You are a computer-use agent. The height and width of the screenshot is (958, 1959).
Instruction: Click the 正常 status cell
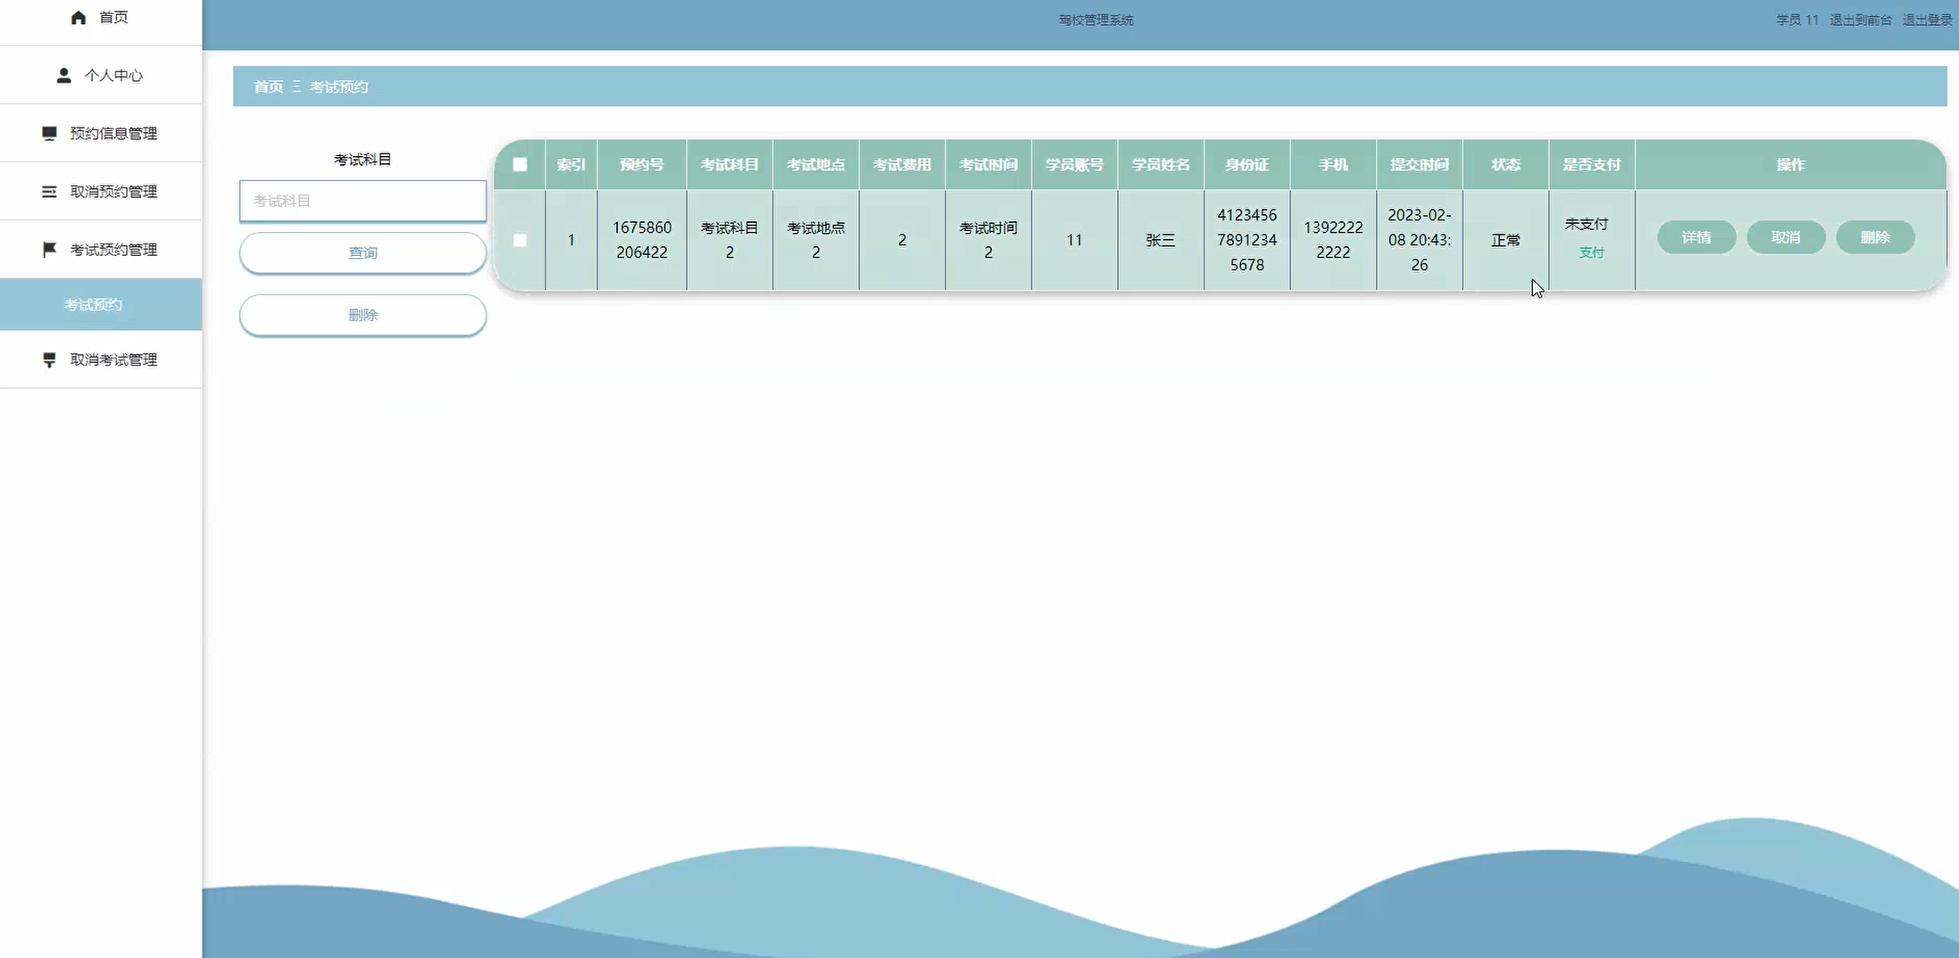1505,240
